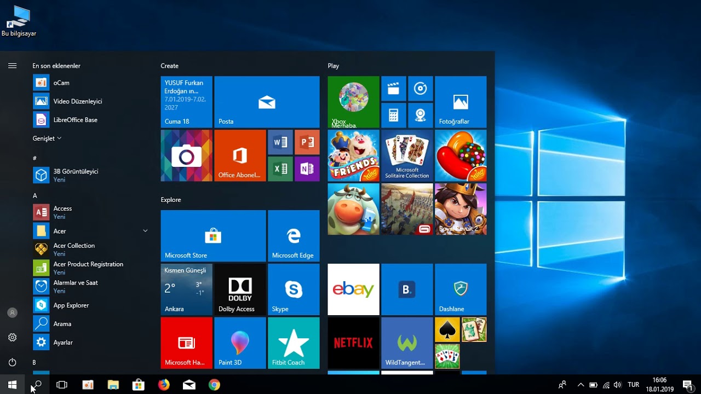Open Task View on the taskbar
The image size is (701, 394).
click(62, 385)
